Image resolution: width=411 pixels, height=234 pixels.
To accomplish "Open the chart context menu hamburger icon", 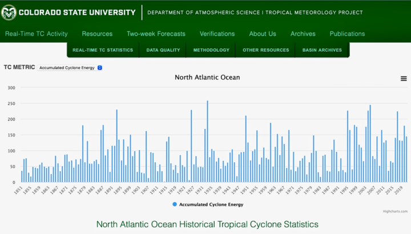I will 404,79.
